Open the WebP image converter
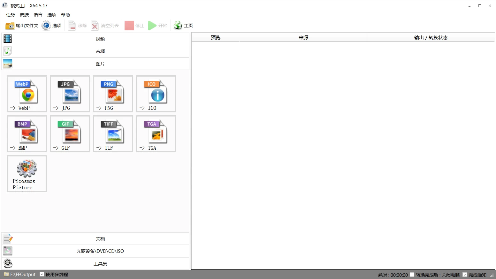Viewport: 496px width, 279px height. [x=27, y=94]
